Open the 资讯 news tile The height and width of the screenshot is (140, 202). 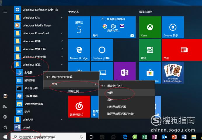(x=182, y=50)
